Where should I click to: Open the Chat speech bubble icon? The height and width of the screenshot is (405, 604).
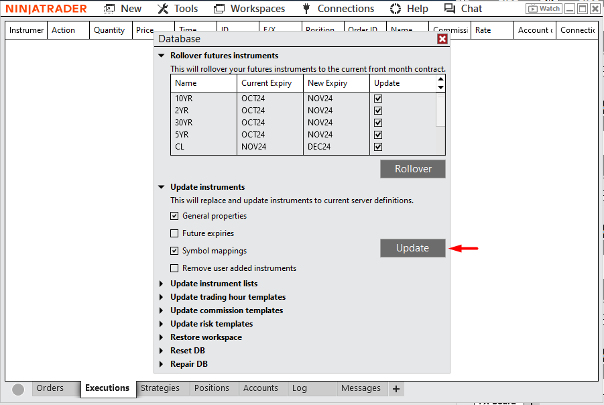click(450, 9)
